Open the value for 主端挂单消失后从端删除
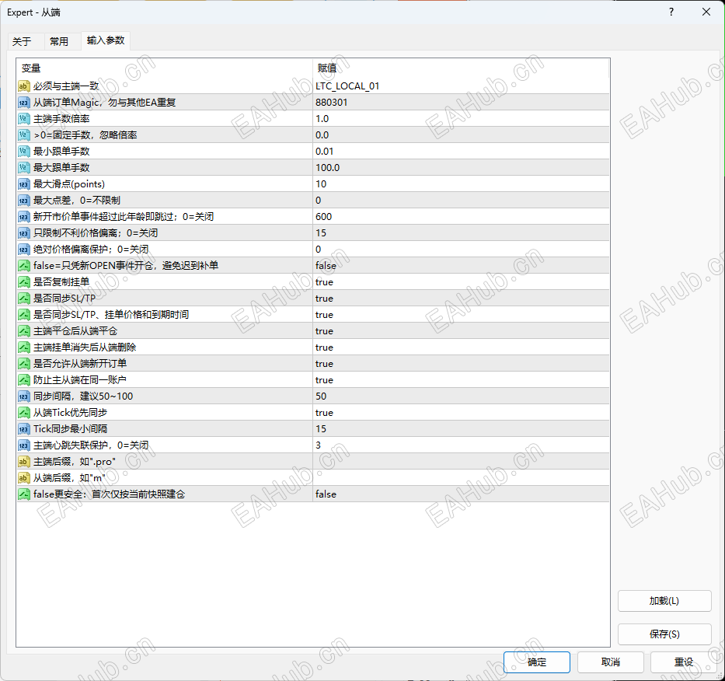Screen dimensions: 725x681 click(461, 347)
